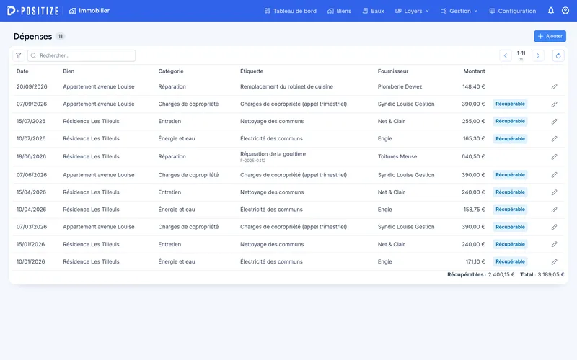The width and height of the screenshot is (577, 360).
Task: Click the Étiquette column header
Action: (252, 71)
